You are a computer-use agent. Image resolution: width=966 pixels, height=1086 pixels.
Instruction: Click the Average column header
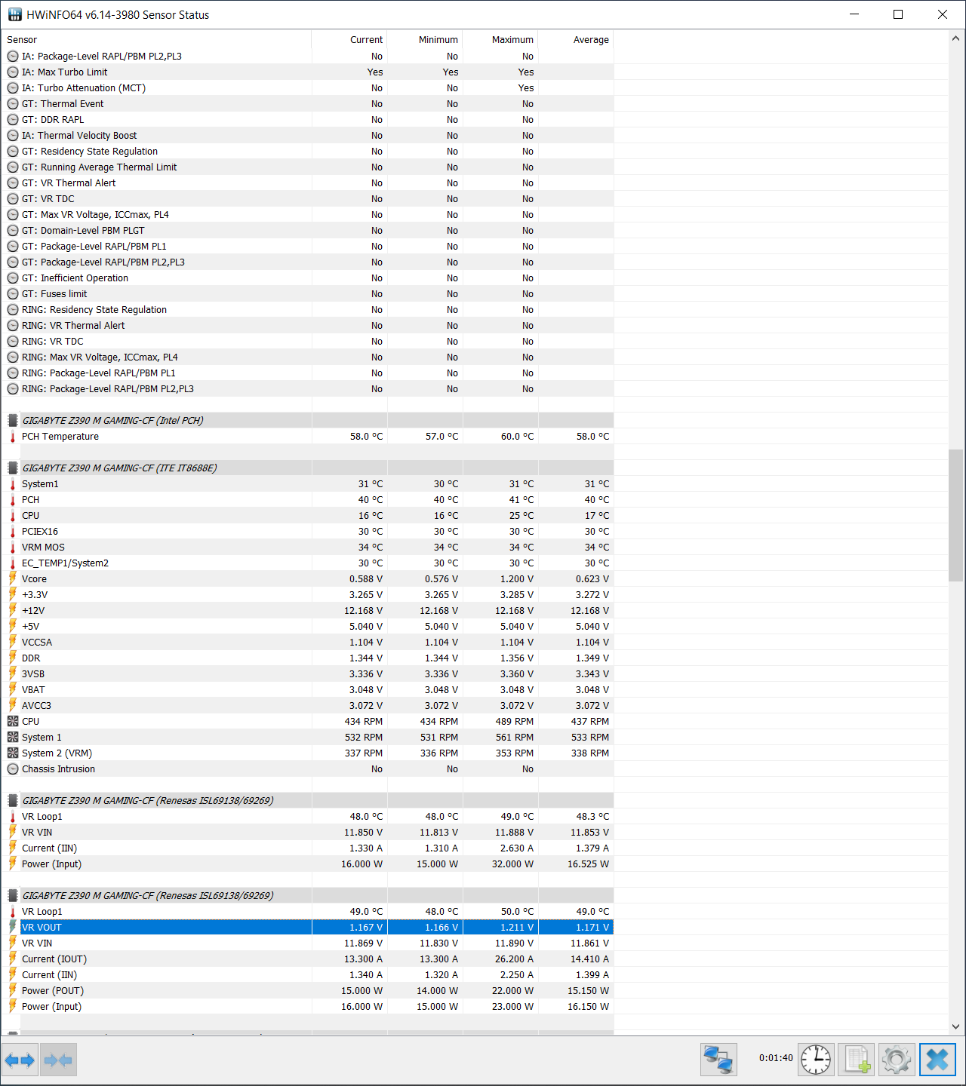[576, 40]
